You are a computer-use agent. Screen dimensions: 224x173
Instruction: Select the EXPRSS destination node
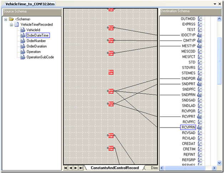click(189, 24)
